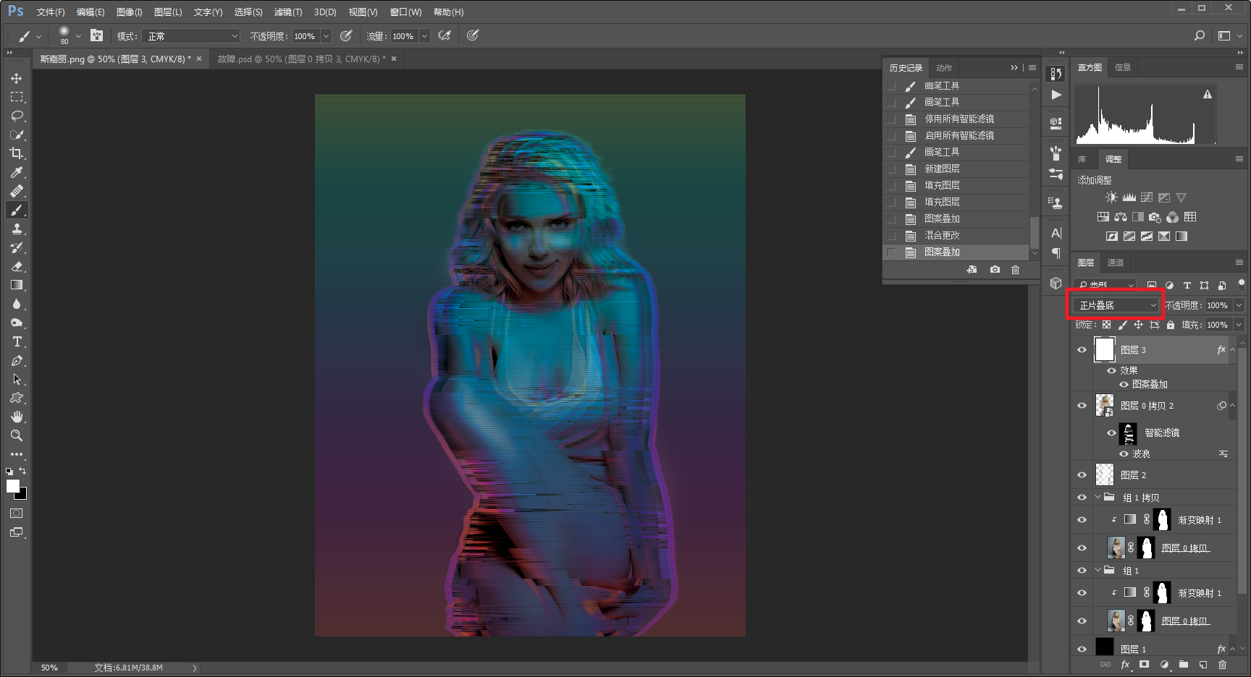Click the Quick Mask mode icon

point(16,514)
